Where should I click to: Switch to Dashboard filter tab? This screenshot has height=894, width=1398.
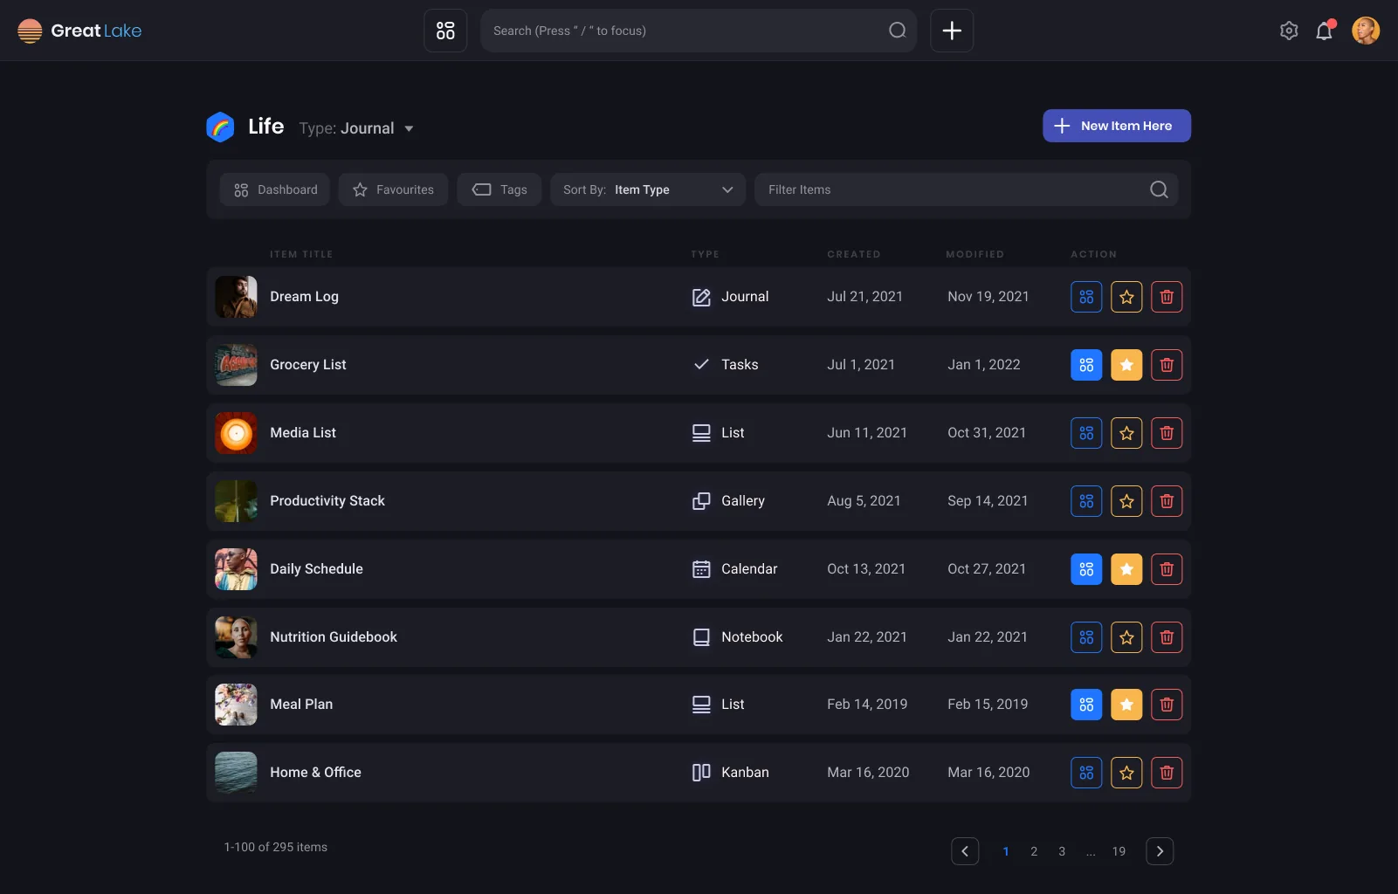point(274,189)
